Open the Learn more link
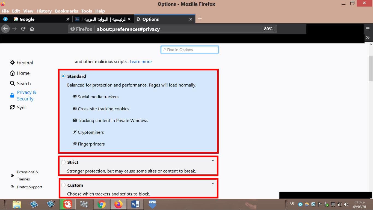The width and height of the screenshot is (373, 211). click(141, 62)
